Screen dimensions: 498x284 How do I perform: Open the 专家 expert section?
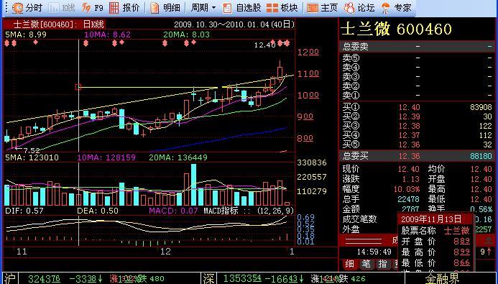(396, 8)
